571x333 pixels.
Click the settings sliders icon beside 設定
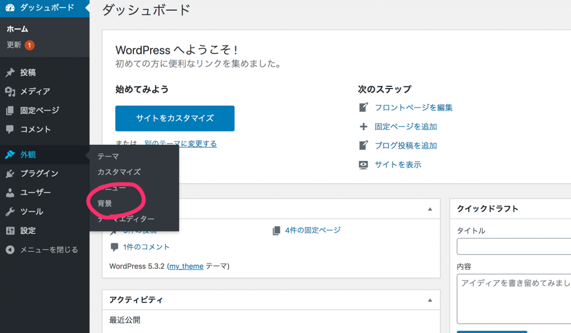click(x=10, y=231)
